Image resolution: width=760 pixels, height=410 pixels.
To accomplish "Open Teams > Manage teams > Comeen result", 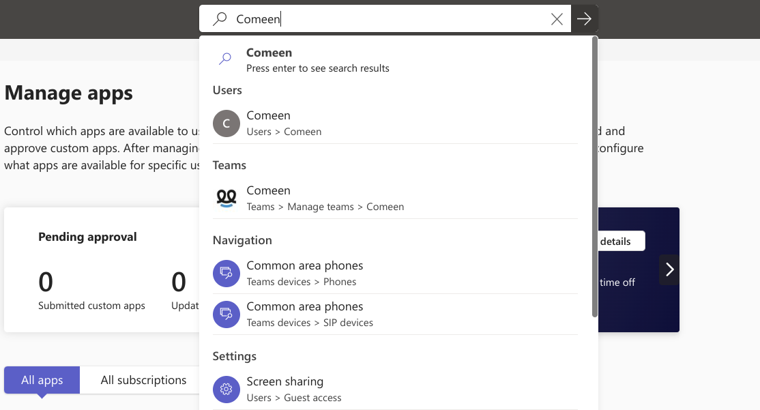I will pos(395,199).
